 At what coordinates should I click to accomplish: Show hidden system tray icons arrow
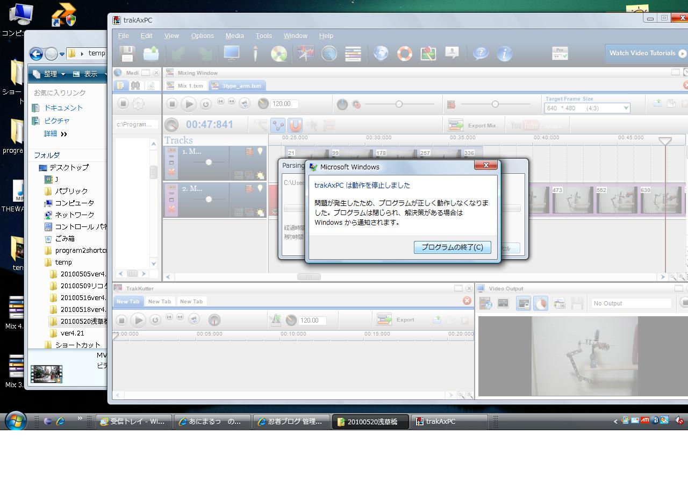pyautogui.click(x=615, y=421)
